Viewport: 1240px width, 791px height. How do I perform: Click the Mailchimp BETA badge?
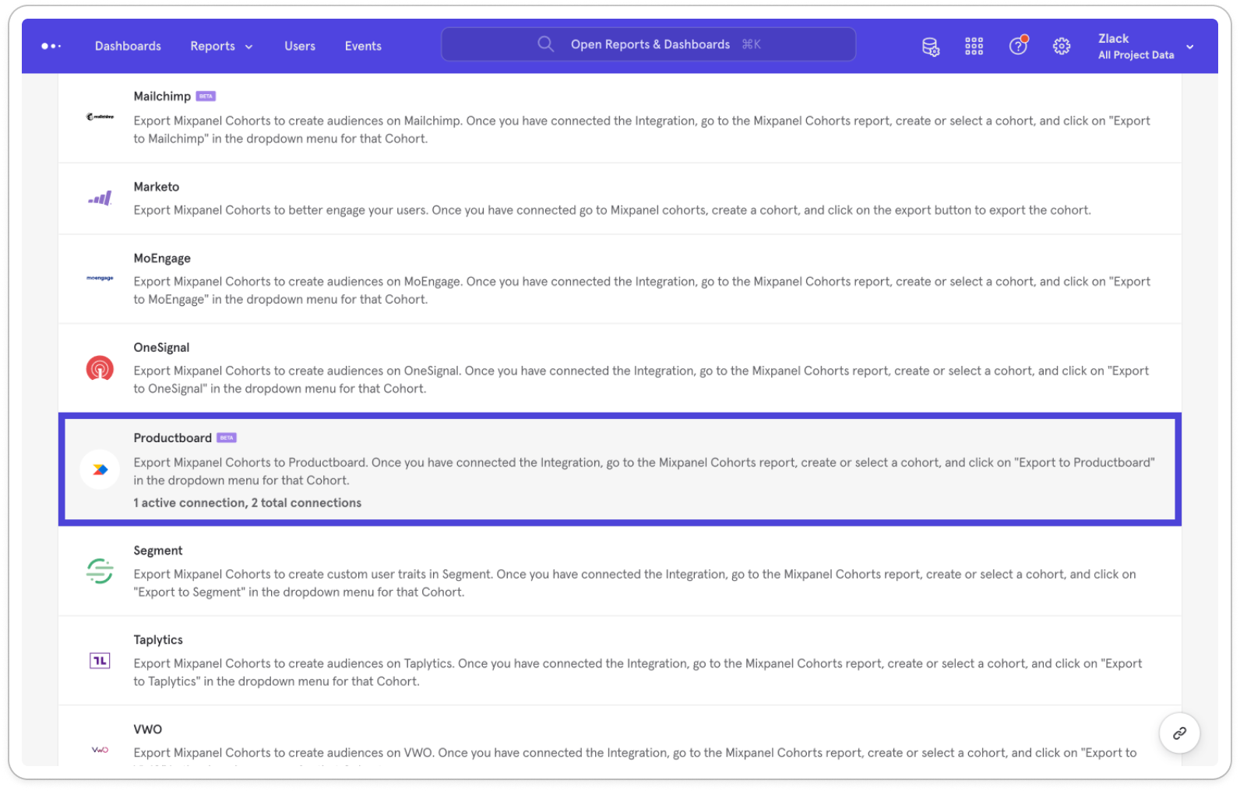tap(206, 97)
